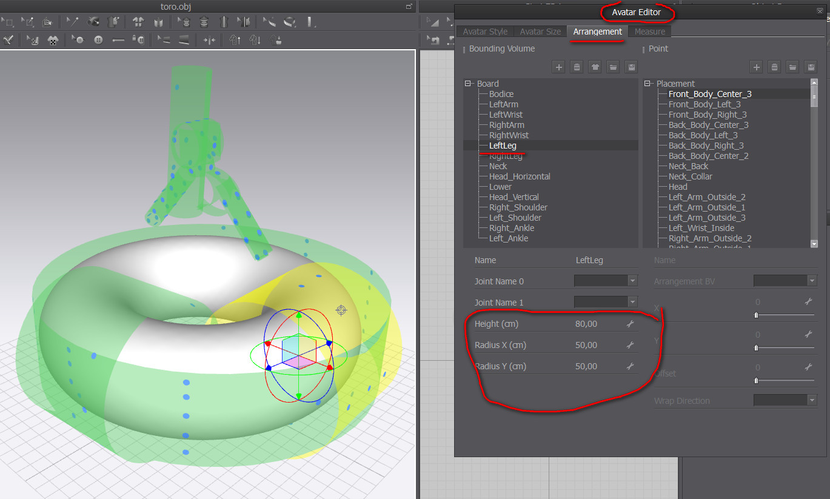Viewport: 830px width, 499px height.
Task: Add a new arrangement point
Action: [x=756, y=67]
